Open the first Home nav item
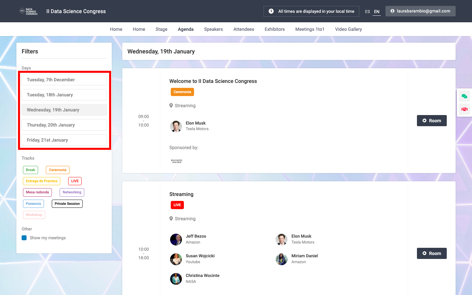 116,29
